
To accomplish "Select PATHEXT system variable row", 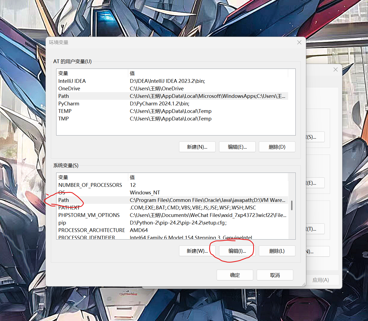I will [172, 208].
